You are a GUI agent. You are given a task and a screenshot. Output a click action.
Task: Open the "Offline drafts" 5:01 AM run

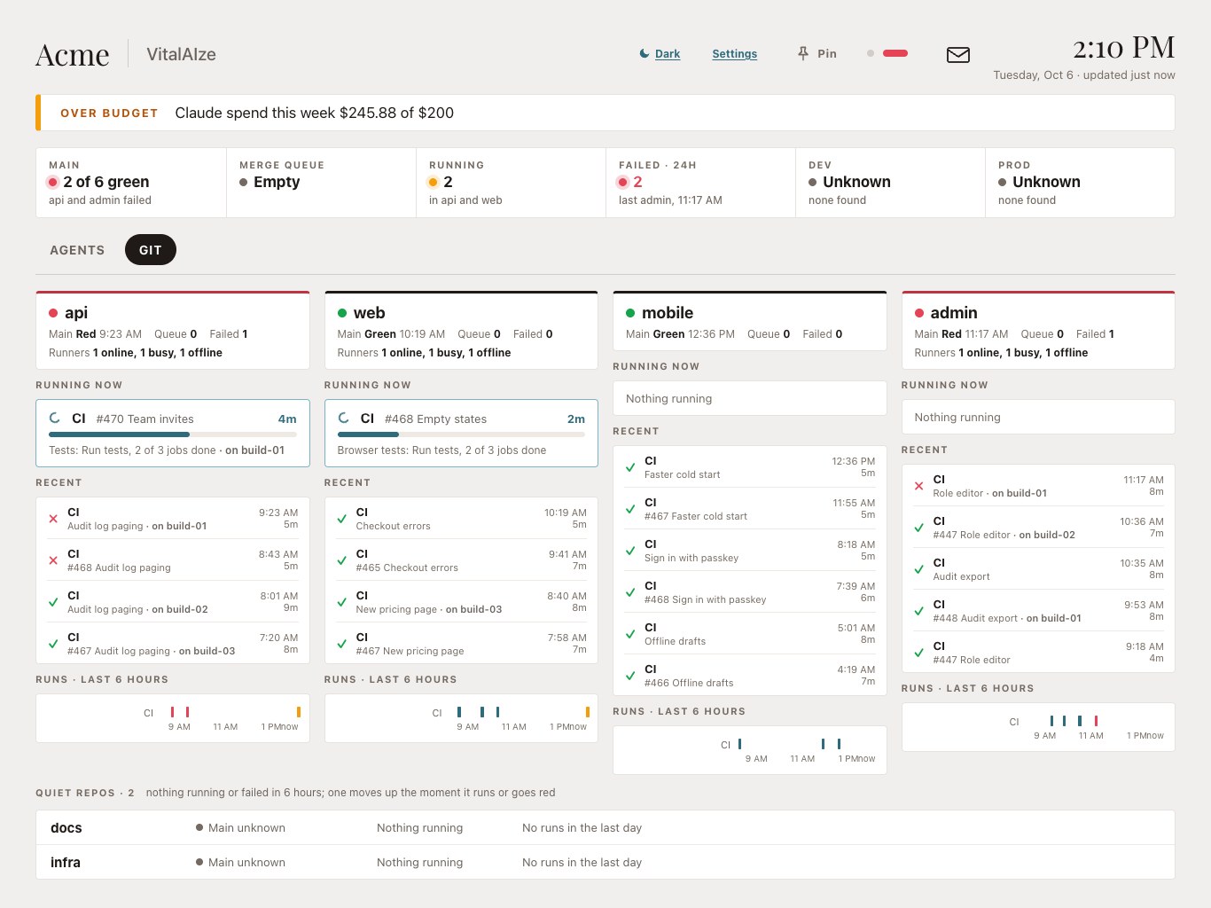(750, 634)
